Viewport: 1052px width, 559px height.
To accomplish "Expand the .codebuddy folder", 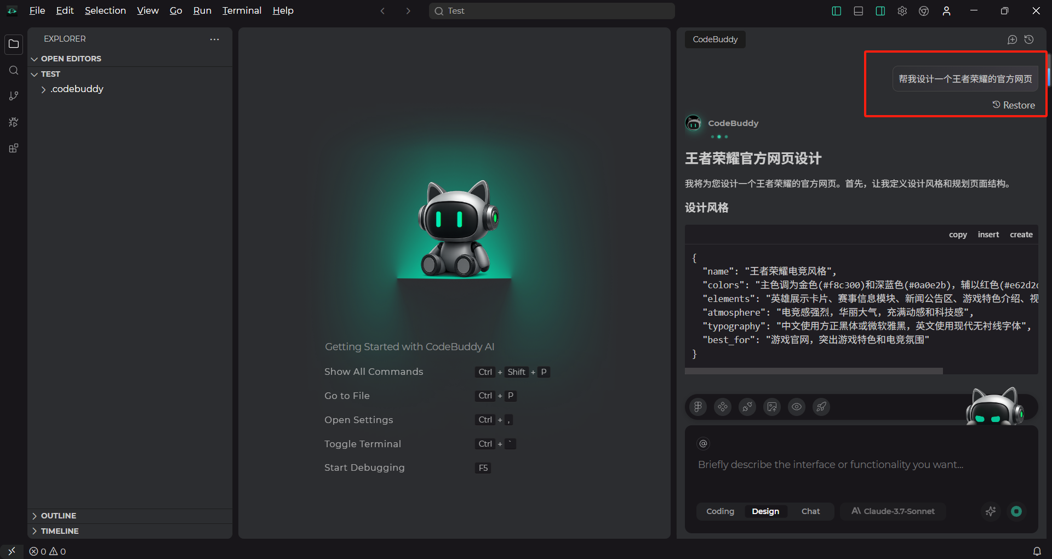I will click(130, 89).
